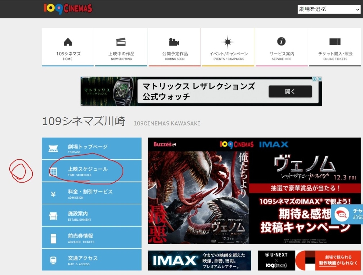Click the Matrix watch ad image
Viewport: 363px width, 275px height.
[x=108, y=91]
